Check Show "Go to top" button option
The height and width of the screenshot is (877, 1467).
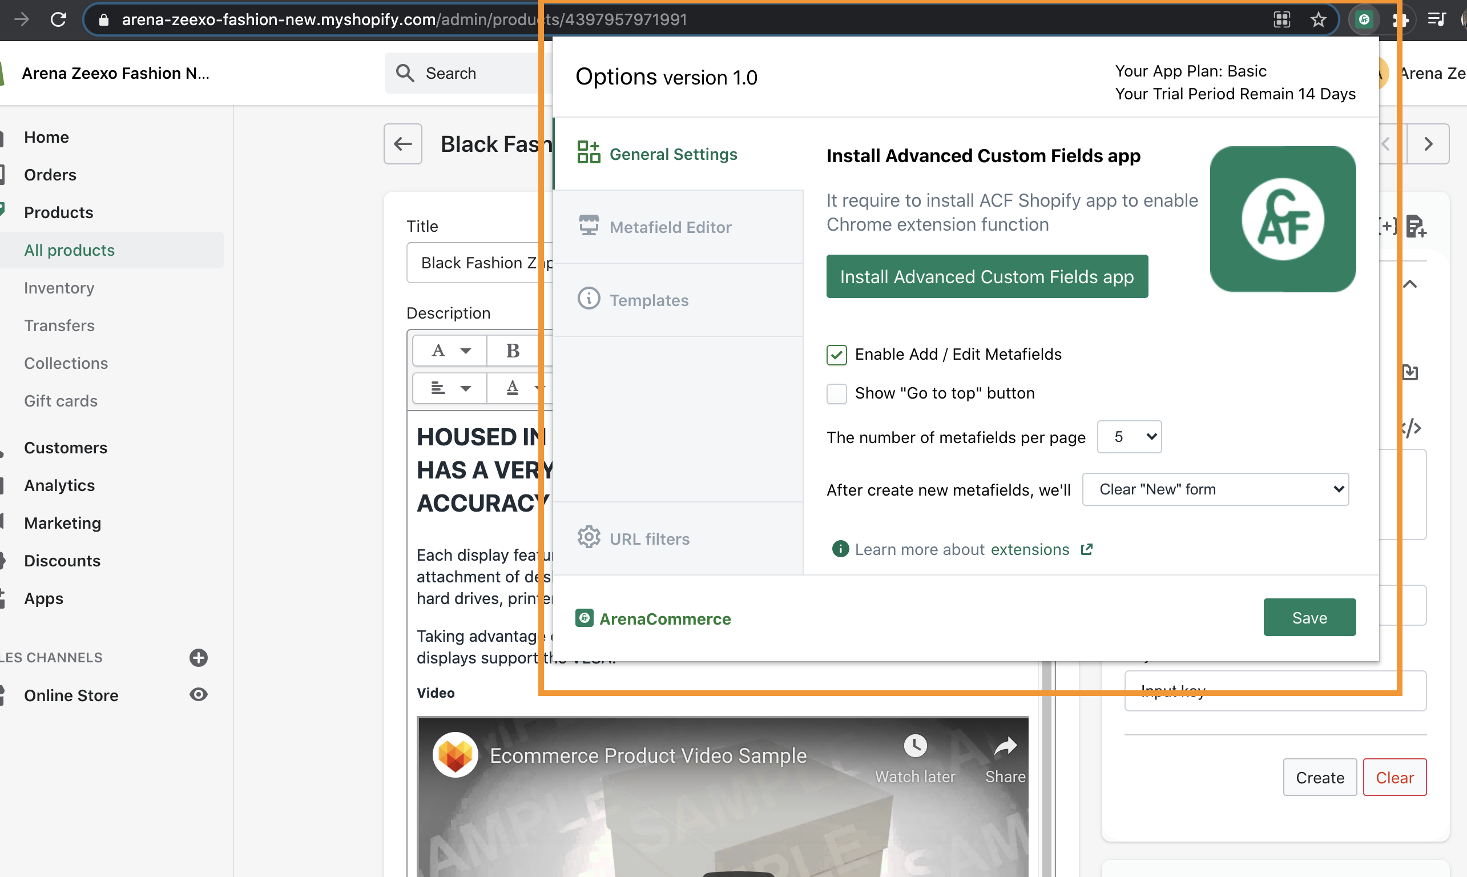click(837, 393)
